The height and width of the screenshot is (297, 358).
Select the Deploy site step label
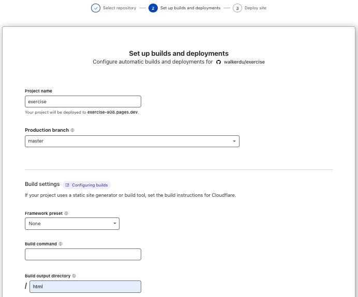pyautogui.click(x=256, y=8)
